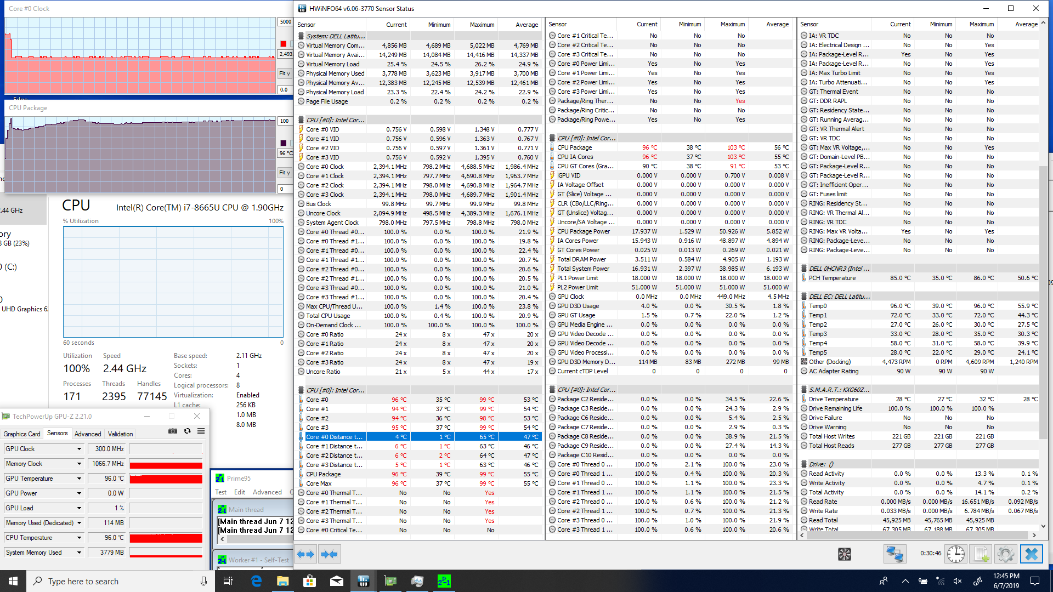1053x592 pixels.
Task: Open the GPU Temperature sensor dropdown in GPU-Z
Action: pyautogui.click(x=79, y=479)
